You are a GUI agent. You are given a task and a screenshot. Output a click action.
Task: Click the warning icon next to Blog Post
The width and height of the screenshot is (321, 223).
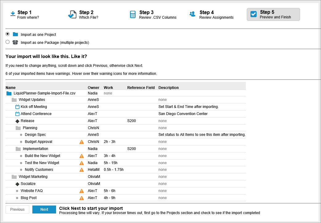82,198
